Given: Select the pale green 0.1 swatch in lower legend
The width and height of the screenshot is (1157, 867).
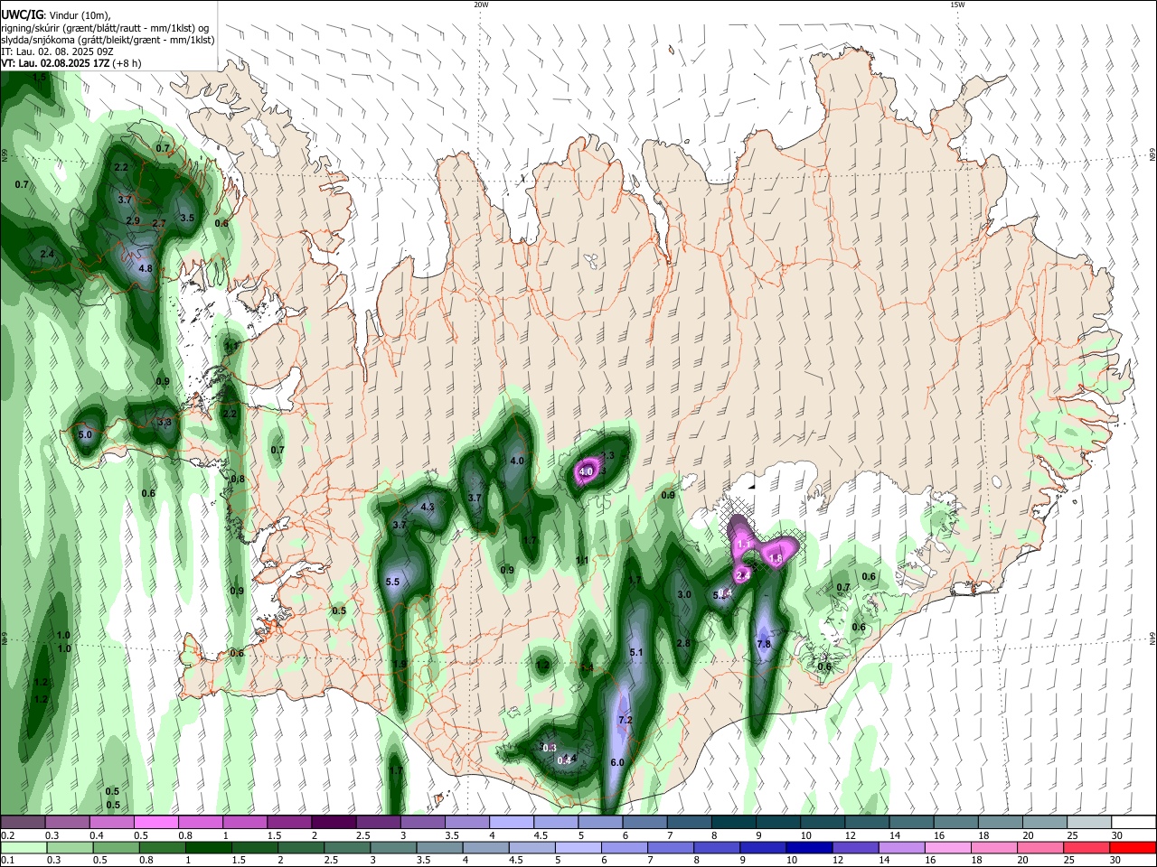Looking at the screenshot, I should pyautogui.click(x=23, y=847).
